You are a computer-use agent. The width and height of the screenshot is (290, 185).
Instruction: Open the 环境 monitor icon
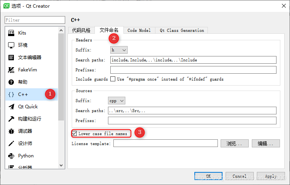coord(11,45)
